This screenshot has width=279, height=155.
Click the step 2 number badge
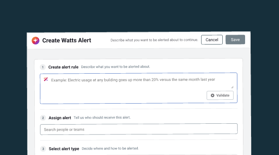pos(43,118)
